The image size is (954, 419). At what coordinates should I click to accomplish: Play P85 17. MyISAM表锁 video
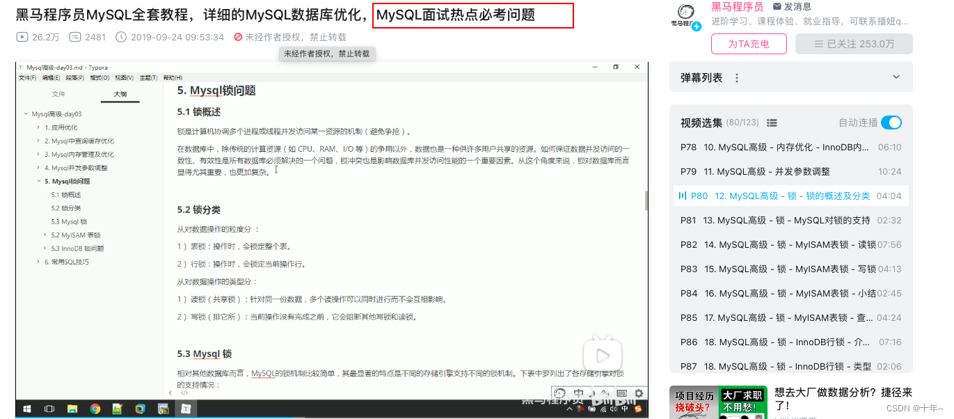(791, 318)
